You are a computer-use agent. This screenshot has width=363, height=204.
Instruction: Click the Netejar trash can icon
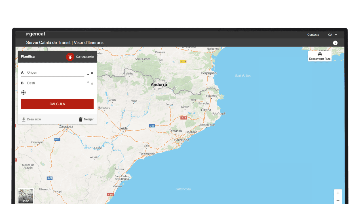(81, 119)
